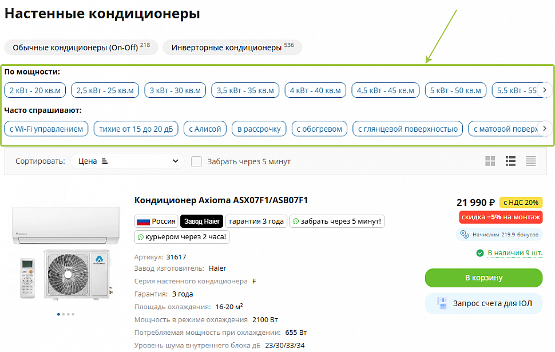The image size is (555, 352).
Task: Choose 'с Wi-Fi управлением' filter
Action: tap(46, 129)
